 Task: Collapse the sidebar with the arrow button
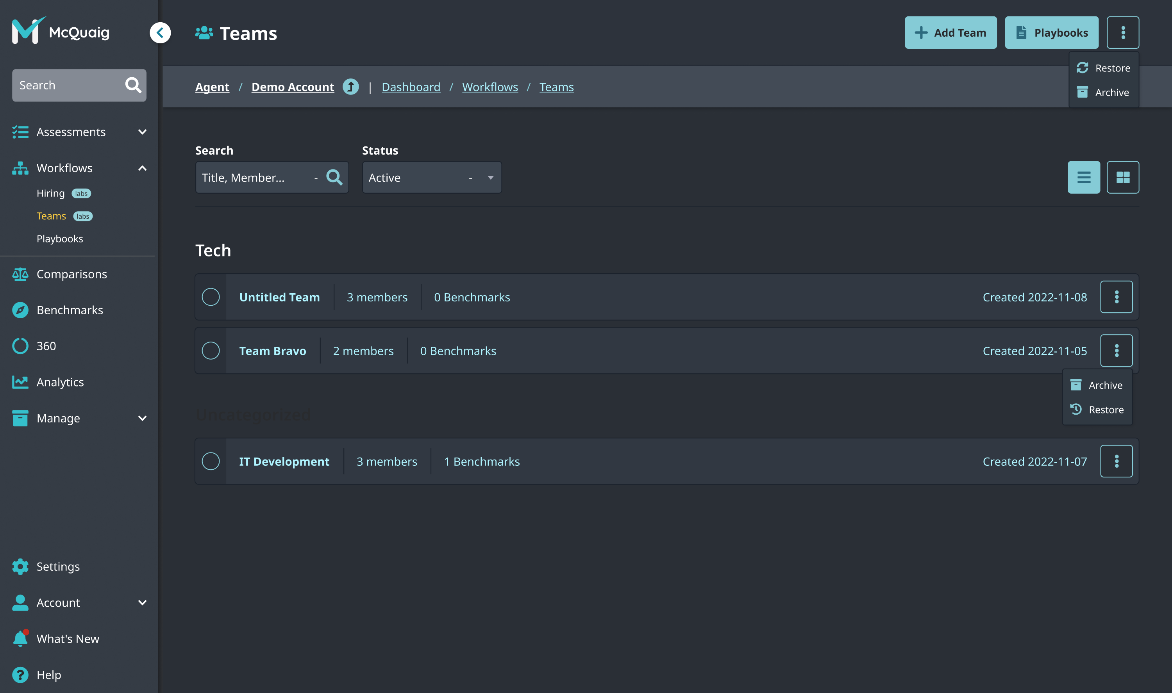160,33
